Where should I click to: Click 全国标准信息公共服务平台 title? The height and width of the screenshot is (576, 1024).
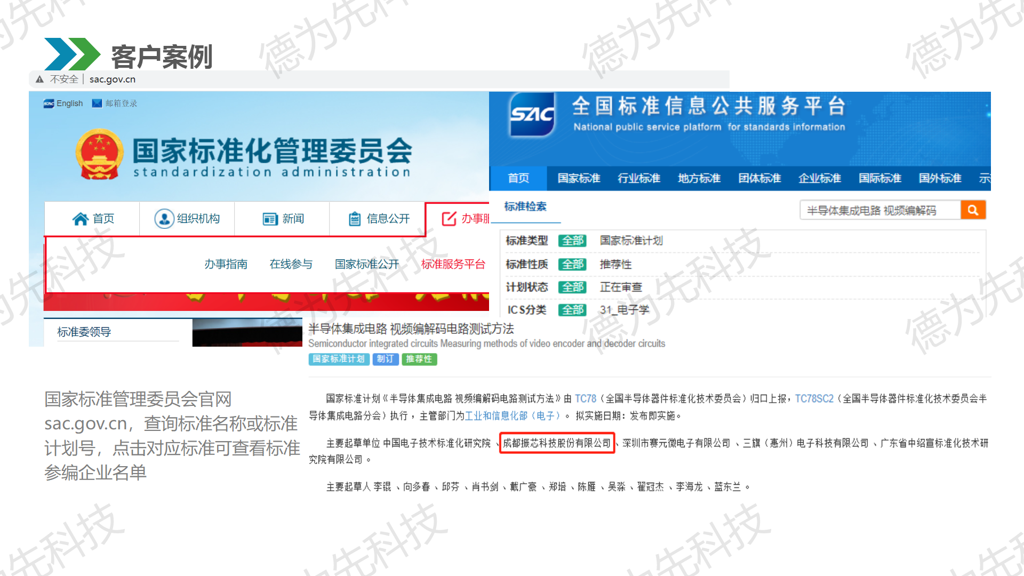point(709,106)
